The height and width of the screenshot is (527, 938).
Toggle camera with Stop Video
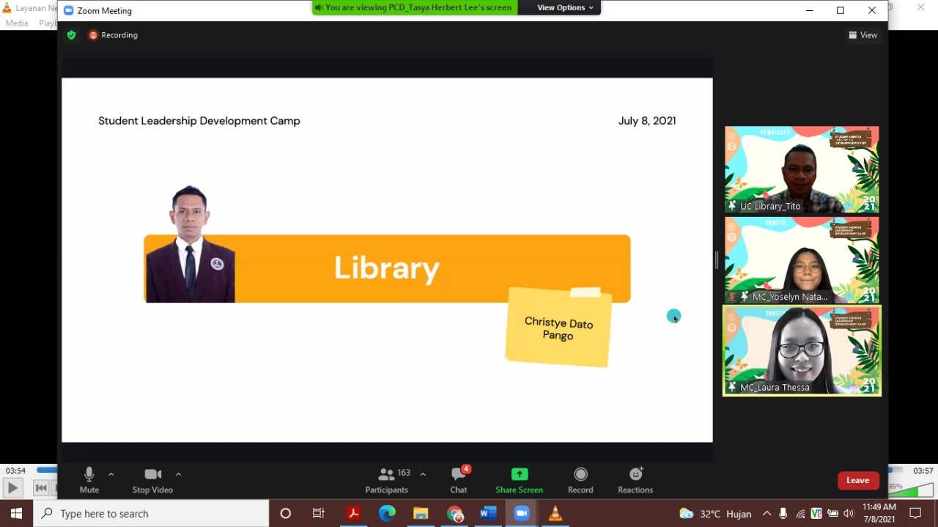click(x=152, y=475)
